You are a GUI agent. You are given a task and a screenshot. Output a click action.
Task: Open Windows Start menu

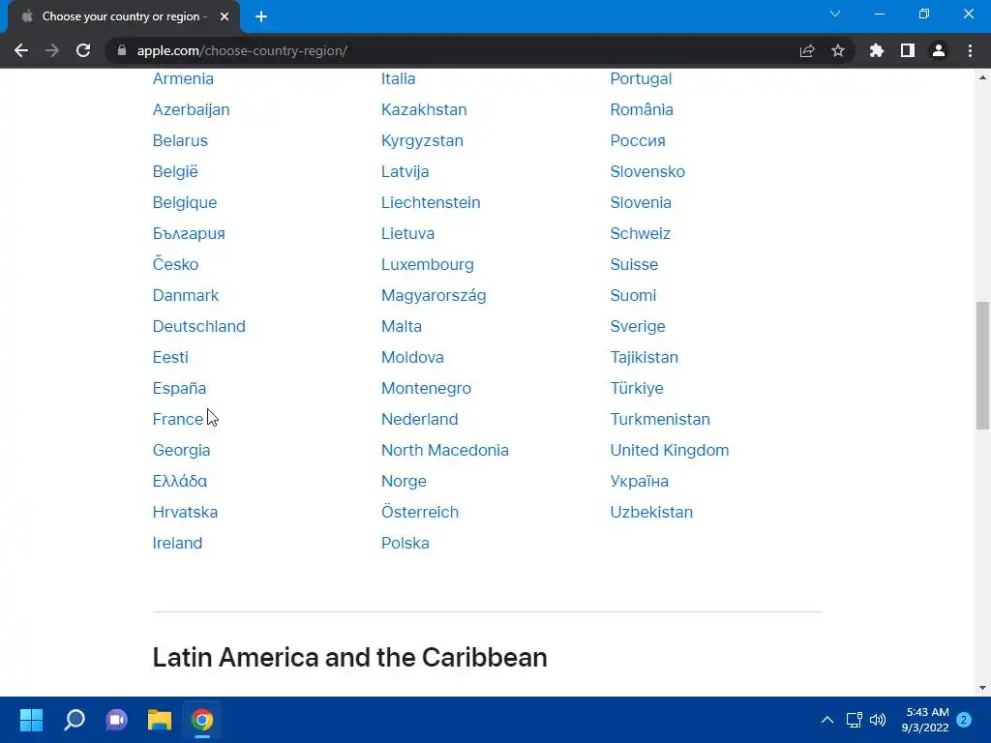click(31, 720)
